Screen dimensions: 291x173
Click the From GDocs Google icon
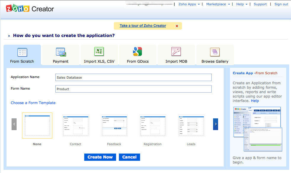tap(137, 52)
